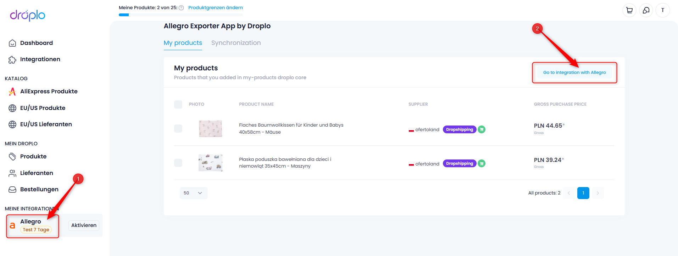Click ofertoland in Płaska poduszka row
Viewport: 678px width, 256px height.
click(x=427, y=164)
